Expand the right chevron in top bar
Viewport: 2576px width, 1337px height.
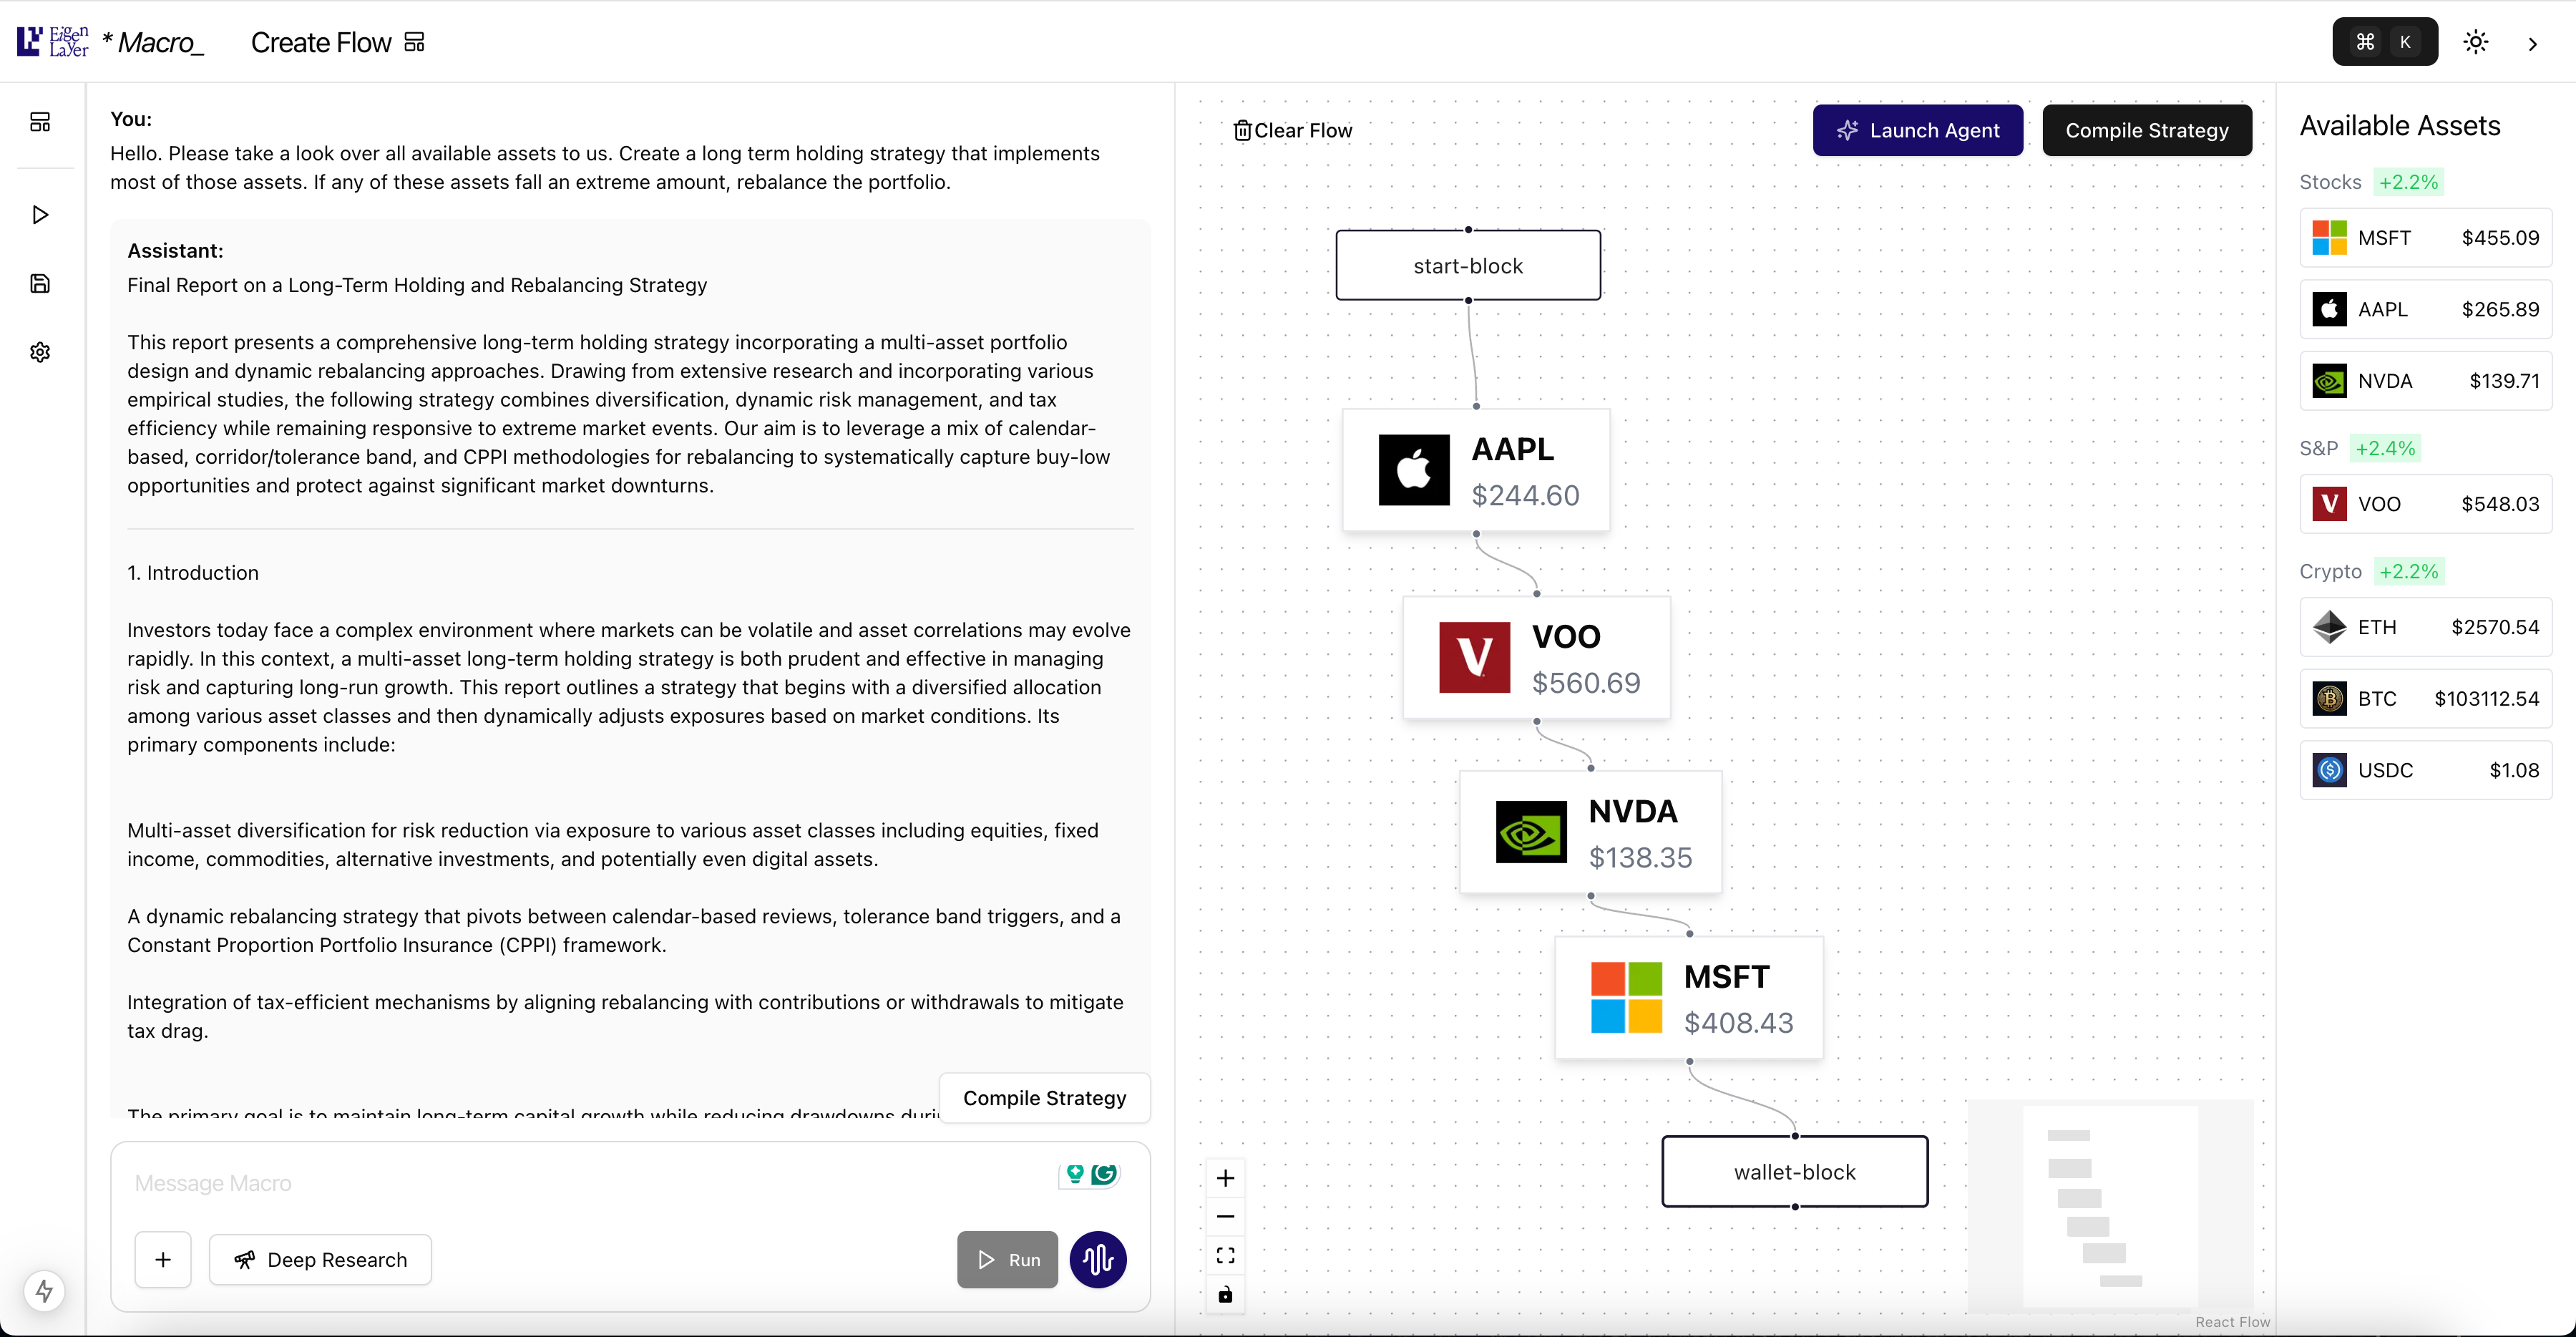(2532, 44)
